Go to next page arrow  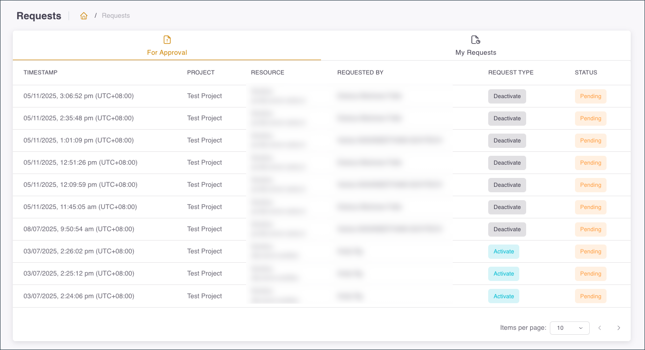pos(618,328)
